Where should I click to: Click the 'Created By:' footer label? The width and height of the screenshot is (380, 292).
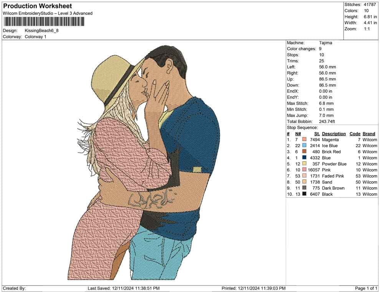(x=14, y=289)
